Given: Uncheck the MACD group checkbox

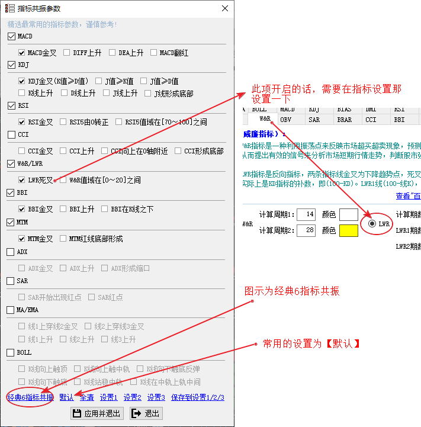Looking at the screenshot, I should tap(11, 37).
